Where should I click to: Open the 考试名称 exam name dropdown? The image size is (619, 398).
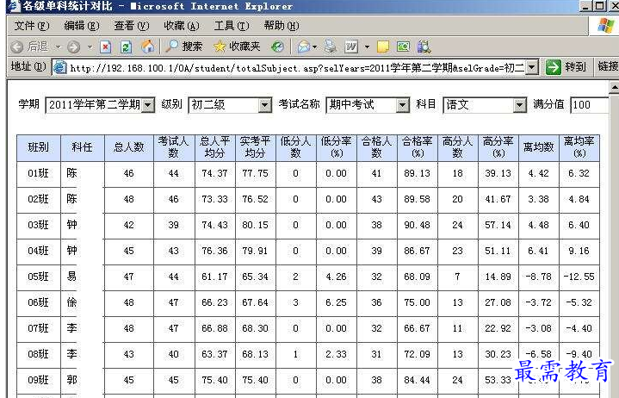[402, 105]
